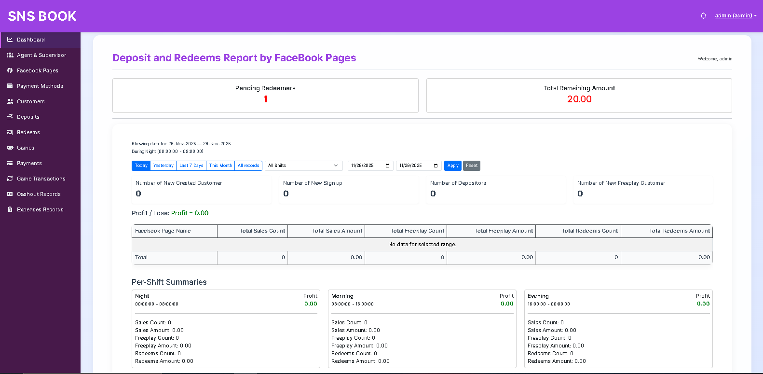Screen dimensions: 763x374
Task: Expand the admin account menu
Action: click(x=735, y=16)
